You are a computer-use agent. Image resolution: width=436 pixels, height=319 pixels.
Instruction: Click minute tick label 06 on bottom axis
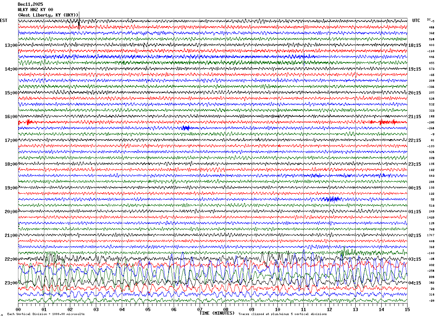pyautogui.click(x=174, y=309)
